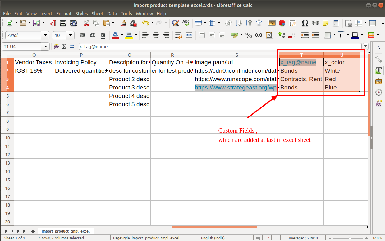Open Find & Replace icon

pos(176,23)
